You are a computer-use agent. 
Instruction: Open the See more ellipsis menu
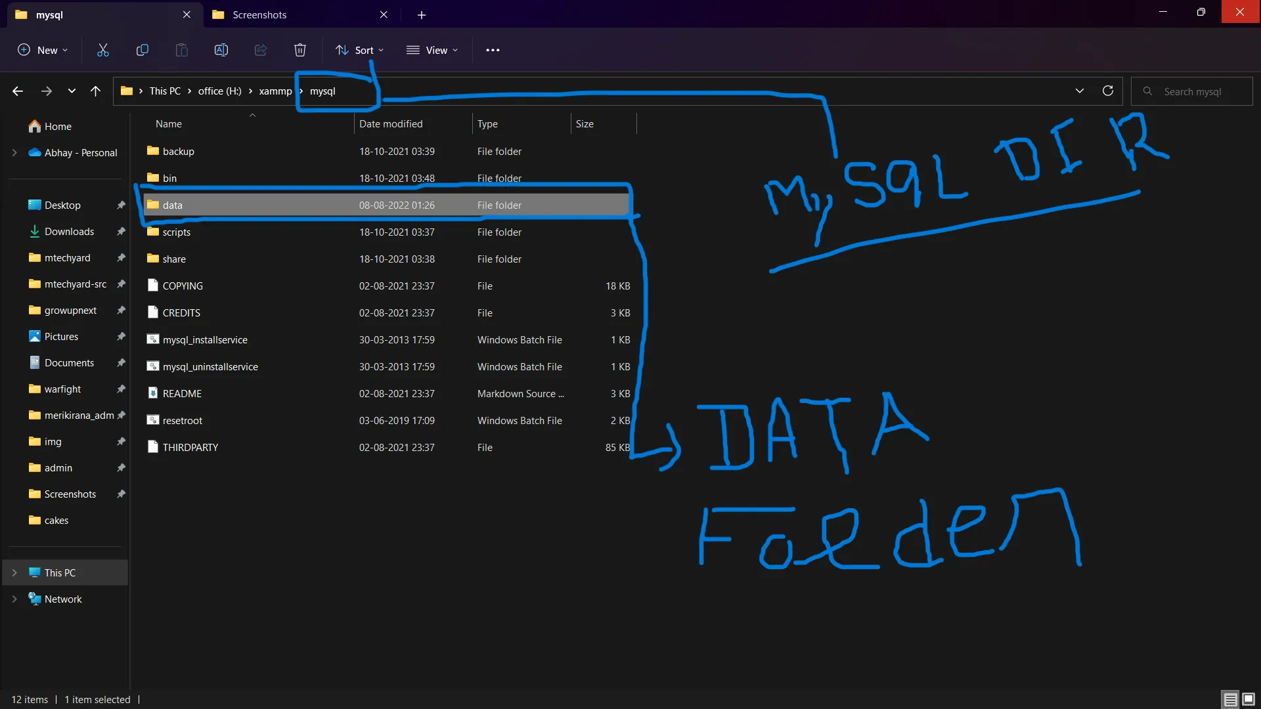point(493,50)
